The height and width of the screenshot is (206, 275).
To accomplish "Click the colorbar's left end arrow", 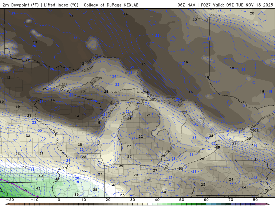I will pyautogui.click(x=7, y=204).
